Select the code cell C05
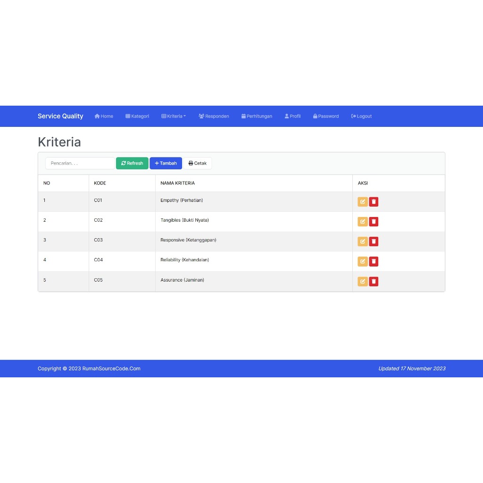The width and height of the screenshot is (483, 483). point(122,282)
